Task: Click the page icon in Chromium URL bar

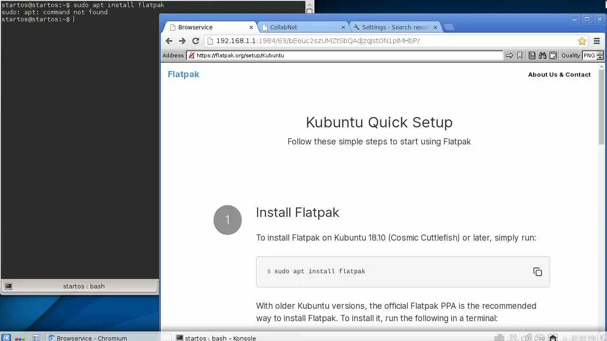Action: 211,41
